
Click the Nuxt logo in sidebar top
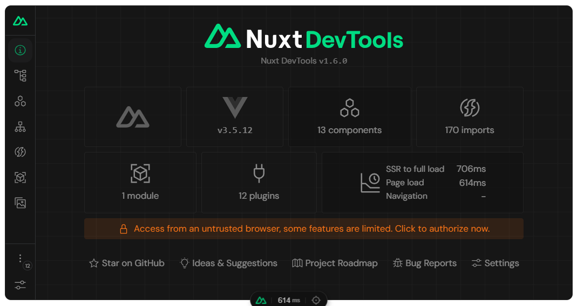[20, 21]
